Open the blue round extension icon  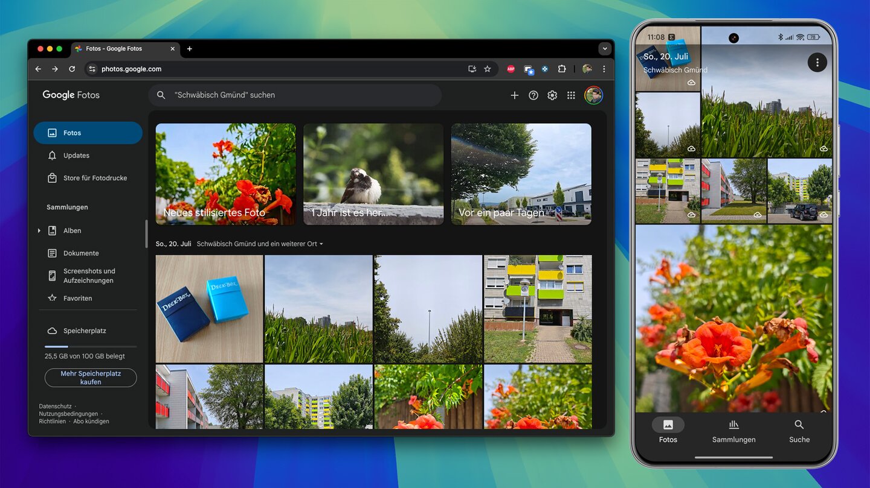click(545, 69)
